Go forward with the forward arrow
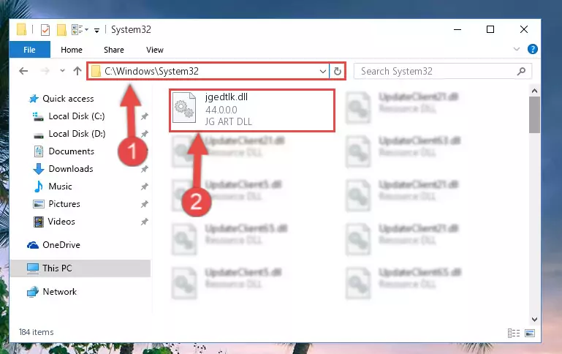 pos(45,71)
